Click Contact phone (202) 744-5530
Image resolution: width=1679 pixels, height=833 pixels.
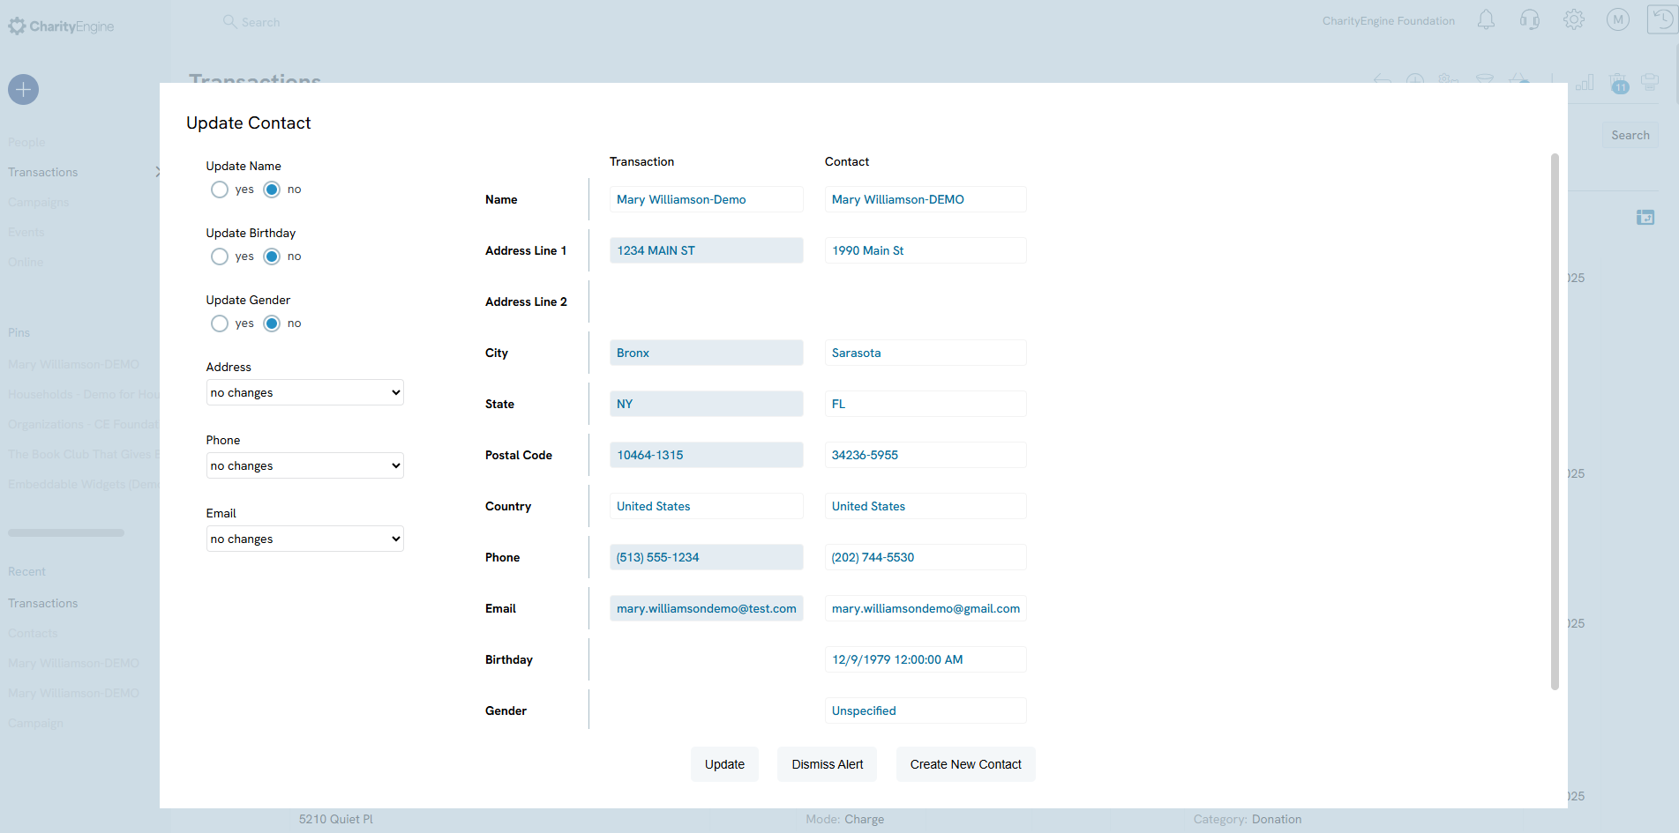(926, 557)
